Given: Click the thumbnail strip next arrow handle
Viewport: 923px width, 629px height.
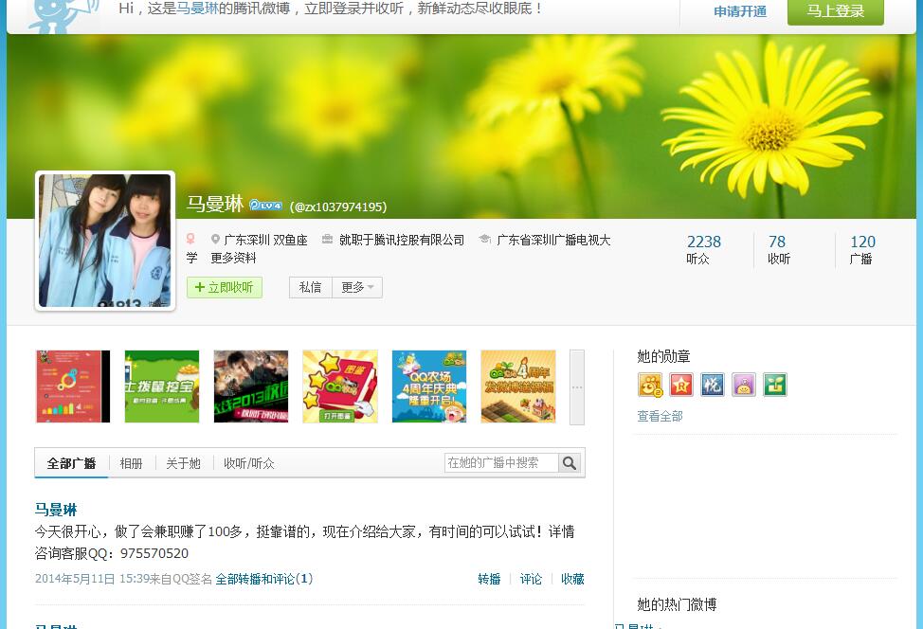Looking at the screenshot, I should (577, 387).
